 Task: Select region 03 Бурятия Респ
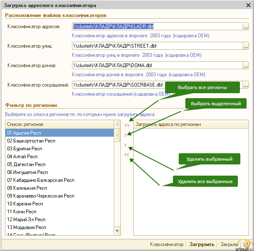coord(60,149)
